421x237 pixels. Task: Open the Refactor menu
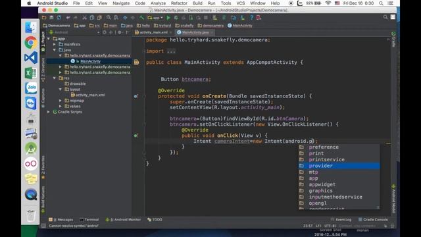[179, 3]
